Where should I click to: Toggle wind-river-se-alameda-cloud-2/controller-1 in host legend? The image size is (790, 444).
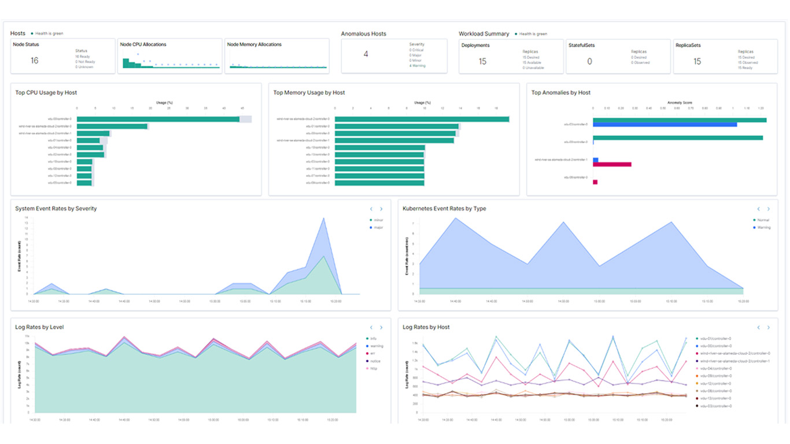732,361
